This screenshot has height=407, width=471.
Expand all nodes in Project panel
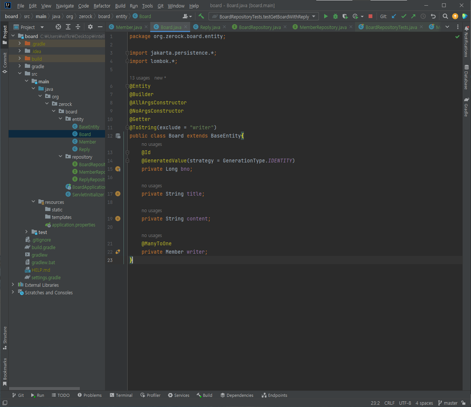tap(68, 27)
